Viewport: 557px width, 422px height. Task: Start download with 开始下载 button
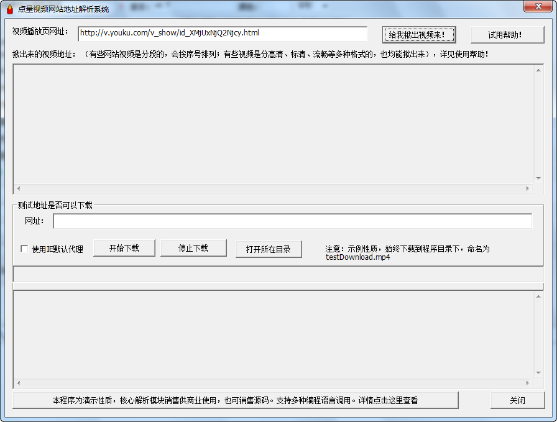(124, 249)
